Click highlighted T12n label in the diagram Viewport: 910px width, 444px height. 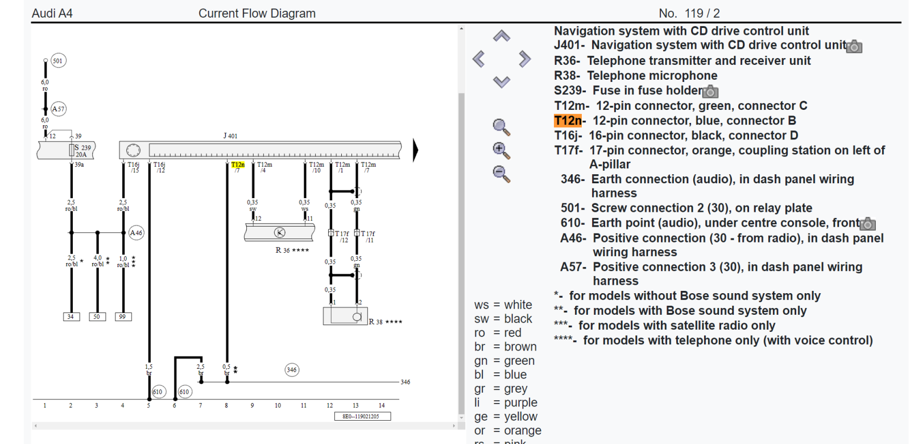(x=238, y=165)
